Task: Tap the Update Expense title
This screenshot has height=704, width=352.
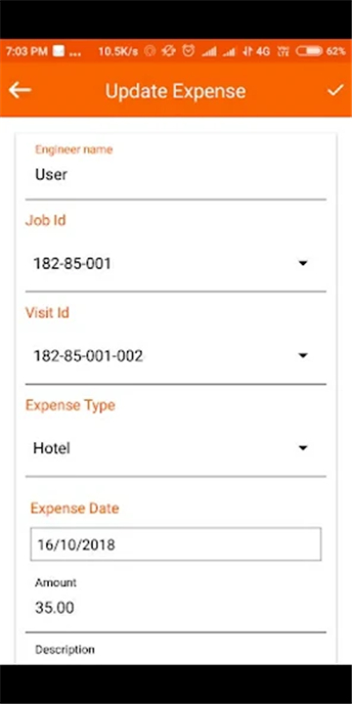Action: click(x=176, y=91)
